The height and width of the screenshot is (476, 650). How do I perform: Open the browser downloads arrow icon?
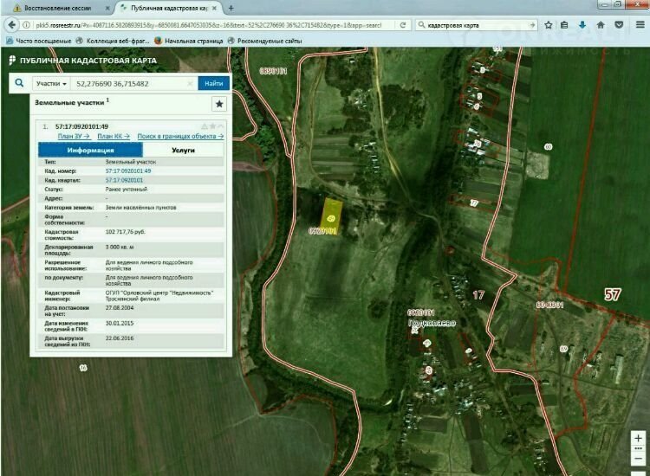[582, 25]
